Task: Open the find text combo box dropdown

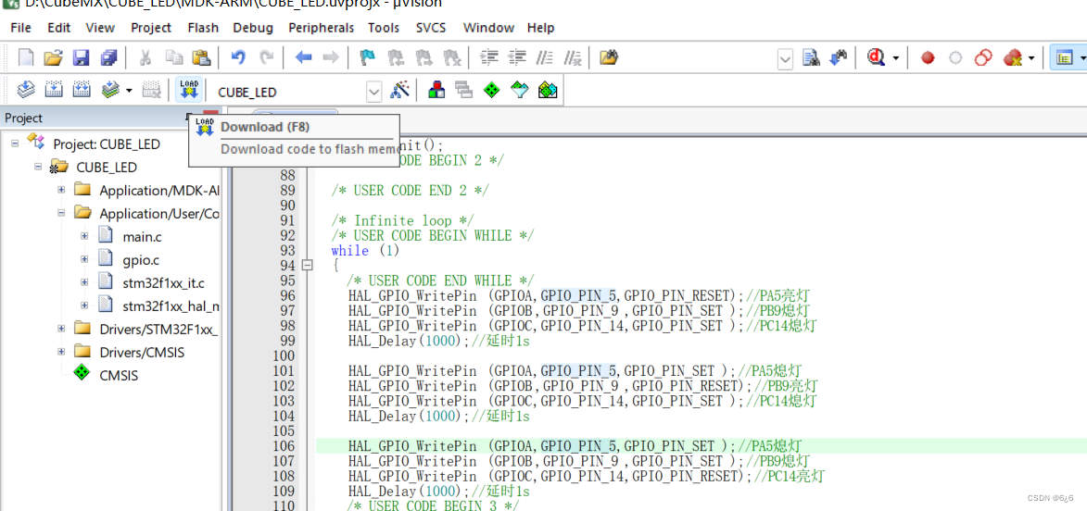Action: coord(786,59)
